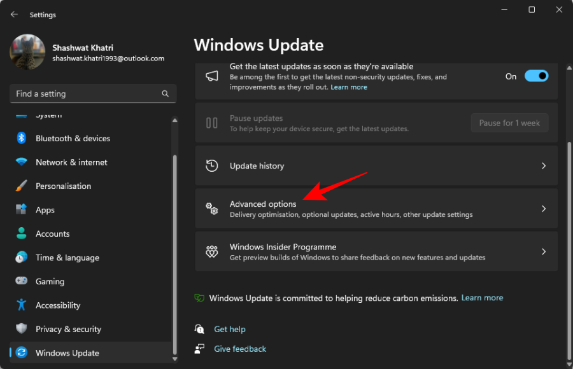
Task: Click the Privacy & security shield icon
Action: (22, 329)
